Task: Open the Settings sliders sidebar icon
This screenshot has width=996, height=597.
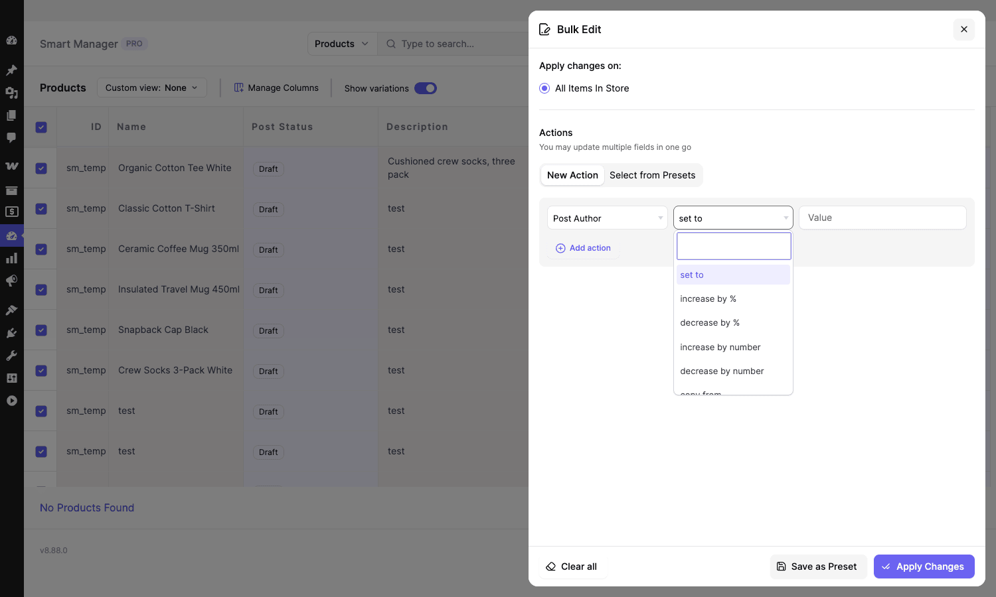Action: (x=11, y=378)
